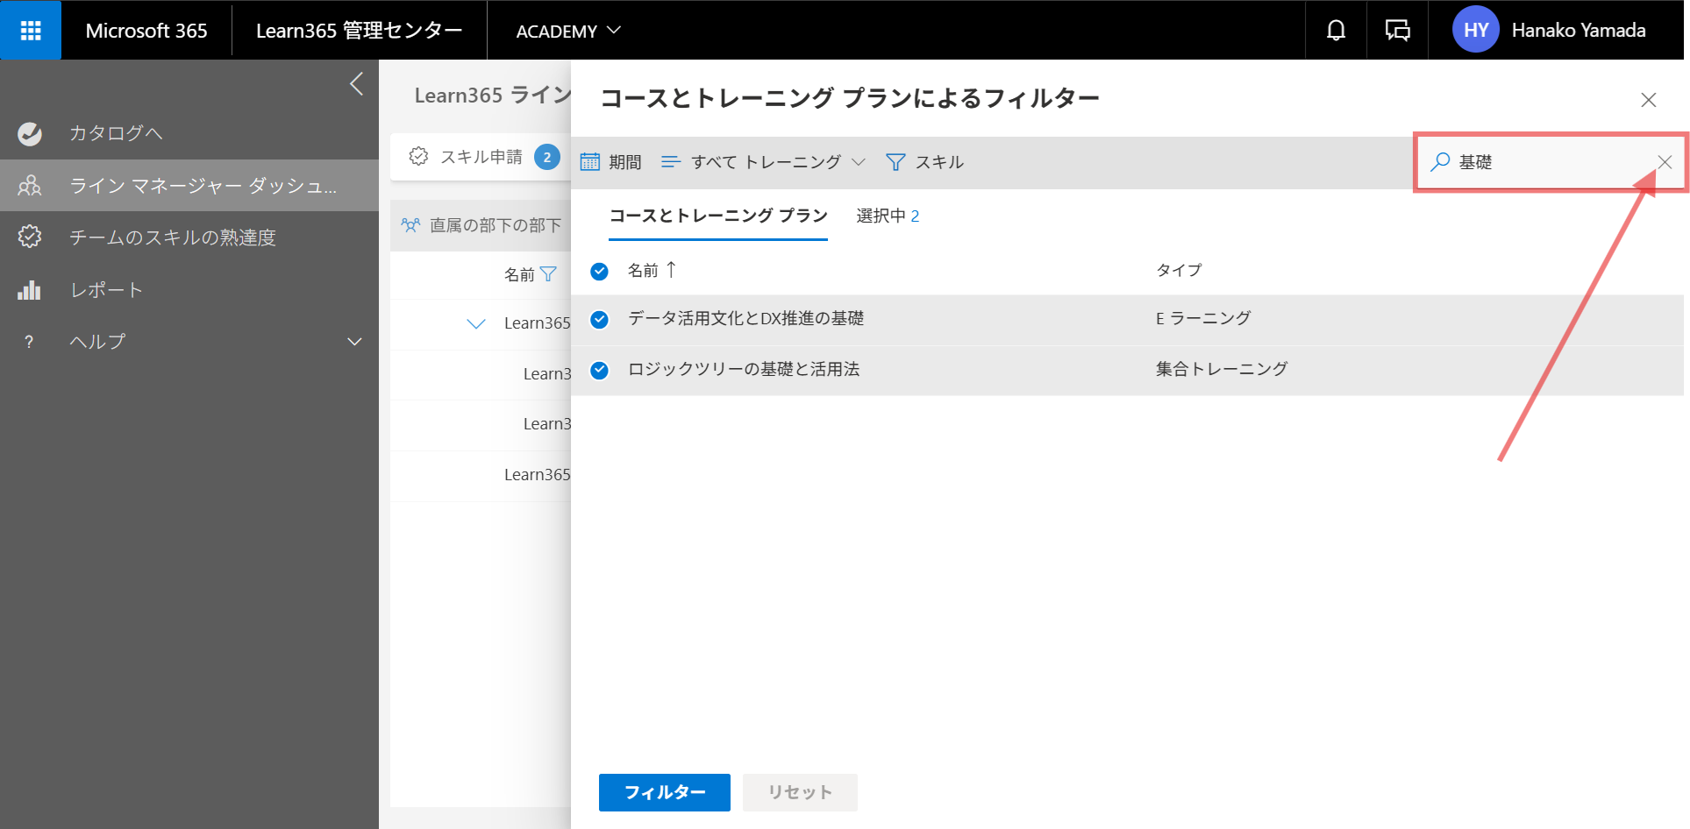This screenshot has width=1690, height=829.
Task: Click the HY user avatar
Action: (1475, 30)
